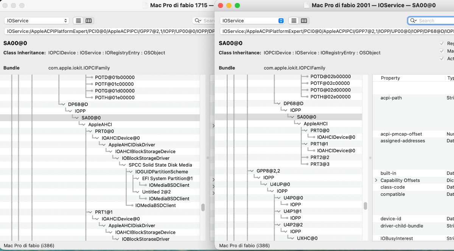Select column view in the 1715 window
The image size is (454, 251).
(x=89, y=21)
